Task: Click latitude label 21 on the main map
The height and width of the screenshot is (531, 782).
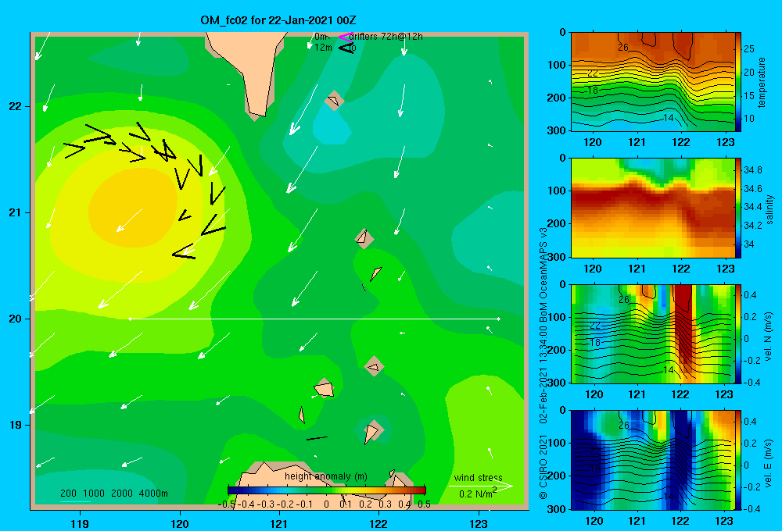Action: (x=15, y=212)
